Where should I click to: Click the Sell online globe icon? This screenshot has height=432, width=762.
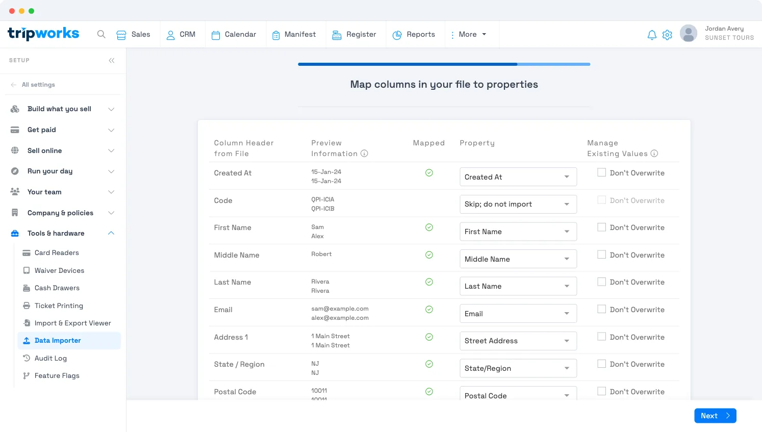(15, 150)
